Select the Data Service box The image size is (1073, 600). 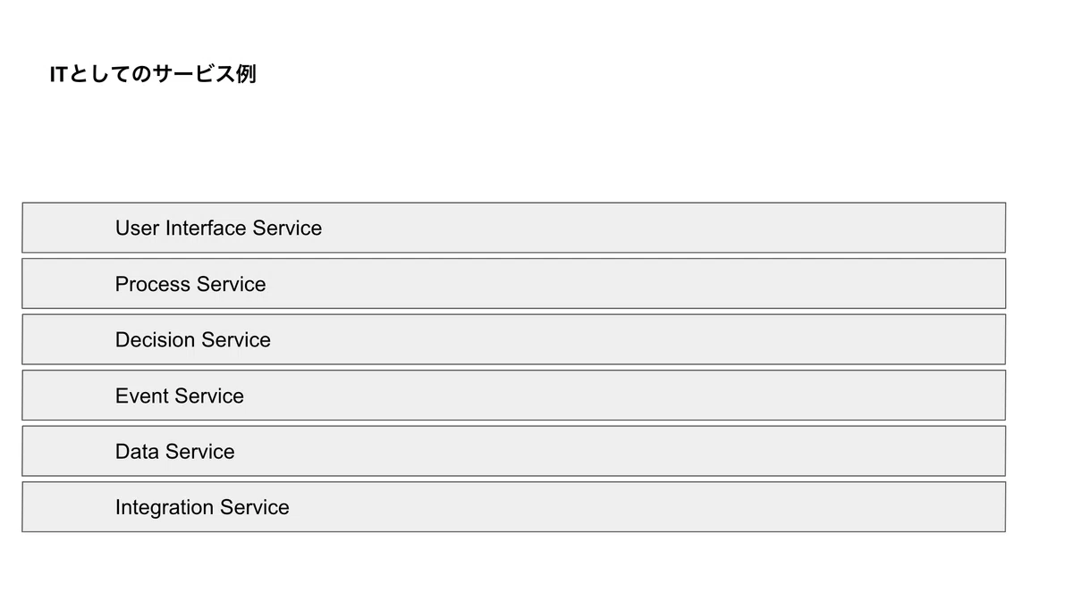pos(513,451)
